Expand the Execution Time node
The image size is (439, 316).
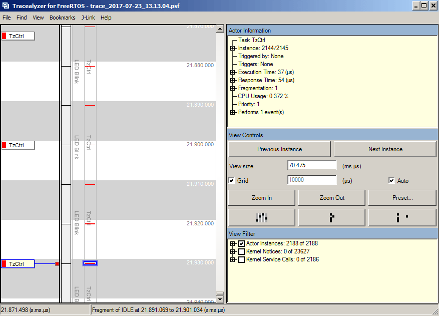pyautogui.click(x=232, y=72)
